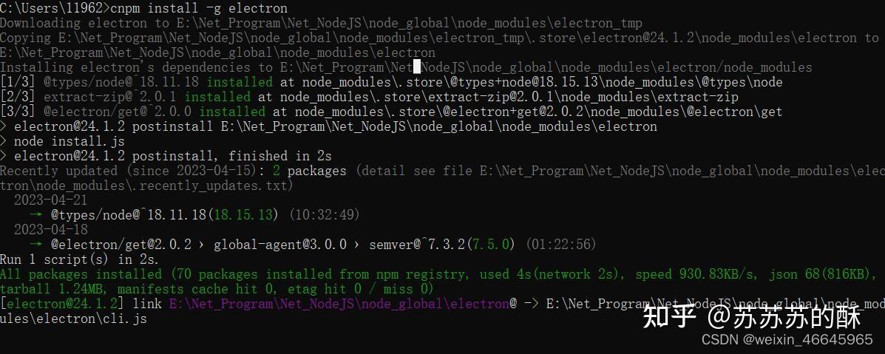Click the timestamp (10:32:49)

324,215
